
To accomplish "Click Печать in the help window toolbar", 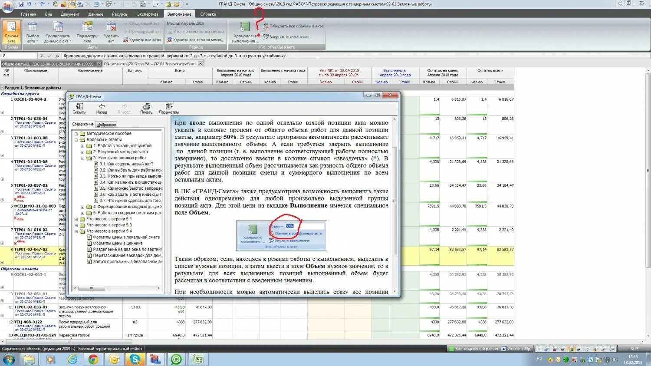I will 146,109.
